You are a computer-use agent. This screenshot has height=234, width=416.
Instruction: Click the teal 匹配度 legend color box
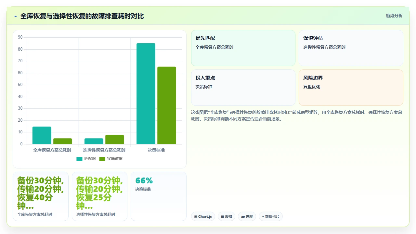point(80,159)
